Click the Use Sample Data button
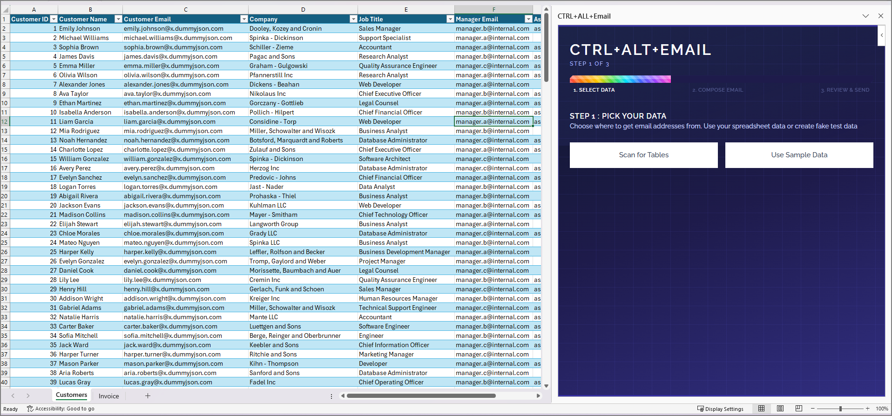The width and height of the screenshot is (892, 416). tap(799, 155)
